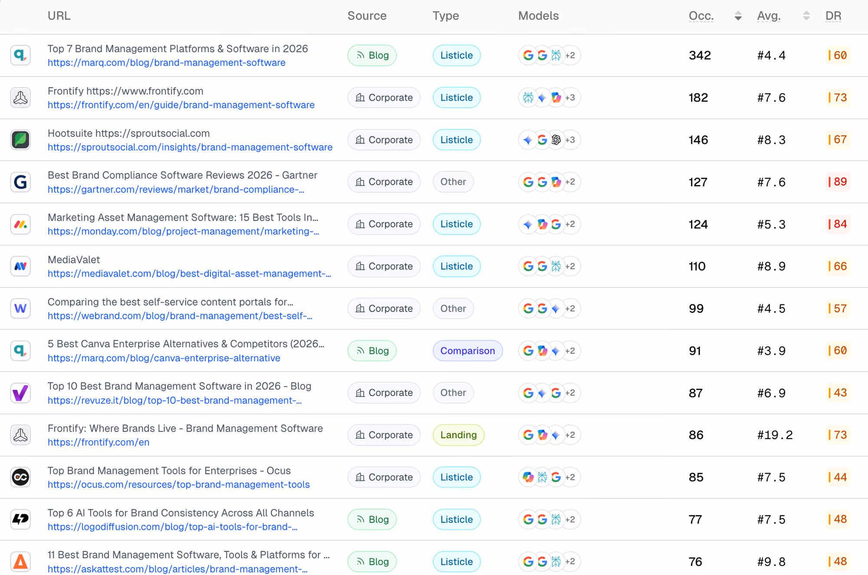Sort the table by Avg. column arrow

[x=806, y=16]
